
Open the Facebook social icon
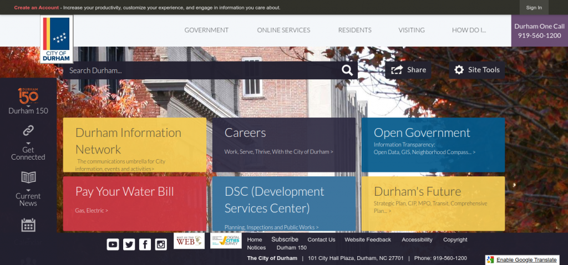pos(145,244)
